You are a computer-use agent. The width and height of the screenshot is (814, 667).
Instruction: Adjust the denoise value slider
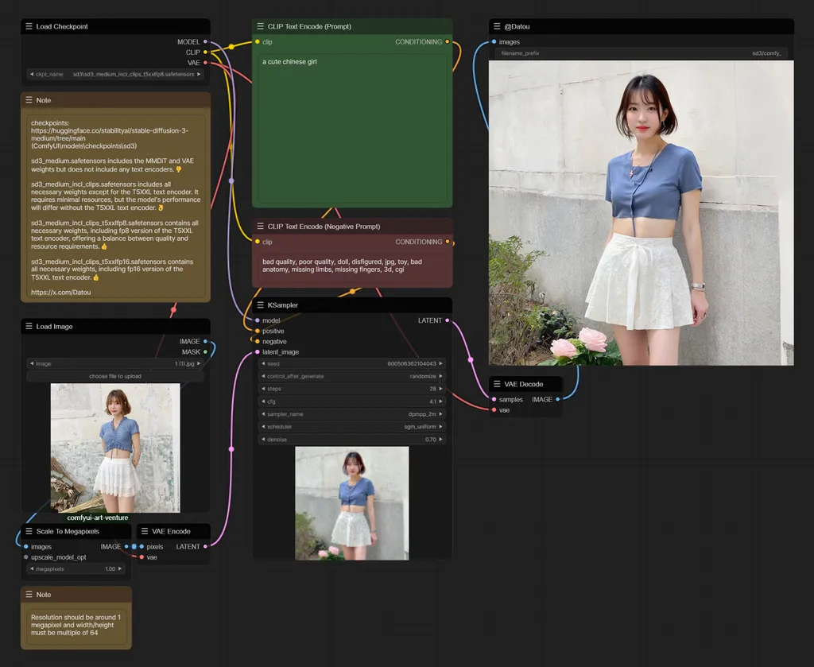[352, 440]
